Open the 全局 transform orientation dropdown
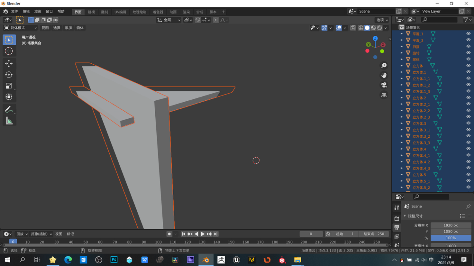Screen dimensions: 474x266 [169, 20]
